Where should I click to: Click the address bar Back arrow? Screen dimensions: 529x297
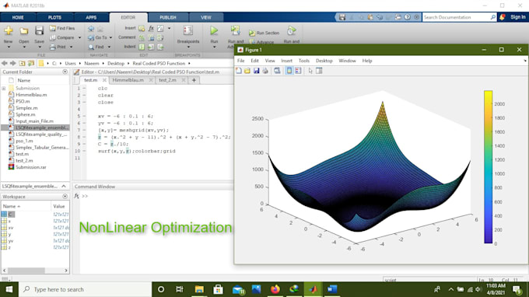coord(5,64)
